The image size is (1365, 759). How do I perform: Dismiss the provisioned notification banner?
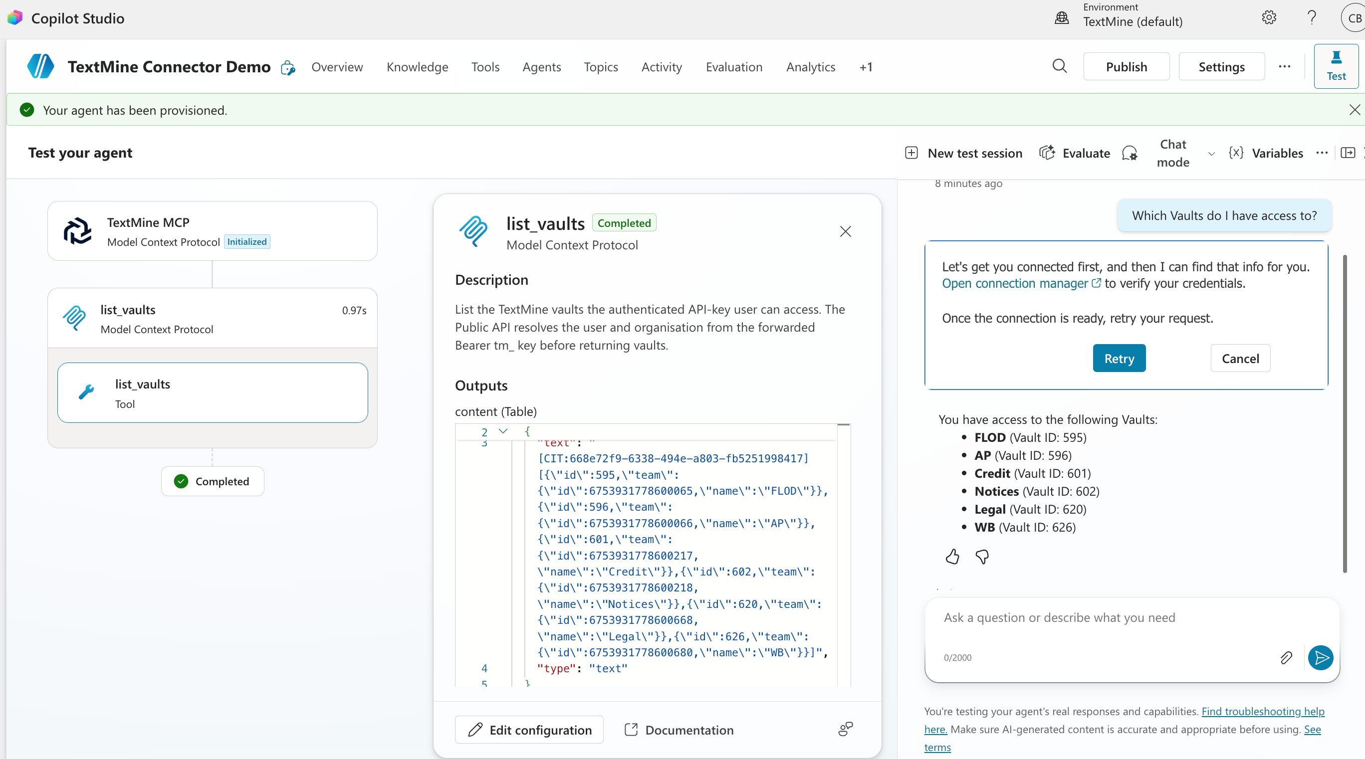[x=1355, y=110]
